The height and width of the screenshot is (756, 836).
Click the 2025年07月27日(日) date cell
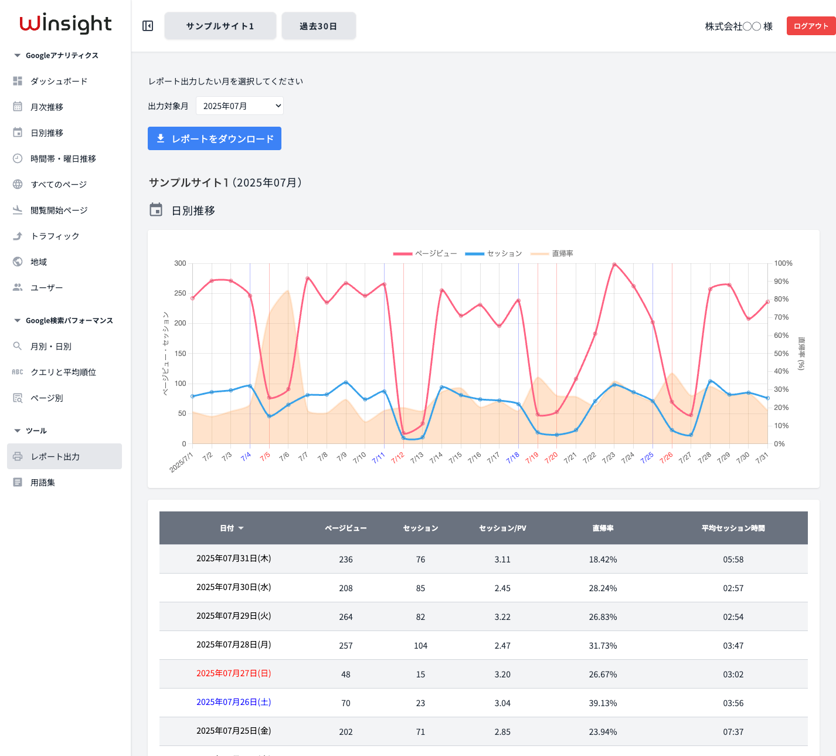tap(234, 673)
